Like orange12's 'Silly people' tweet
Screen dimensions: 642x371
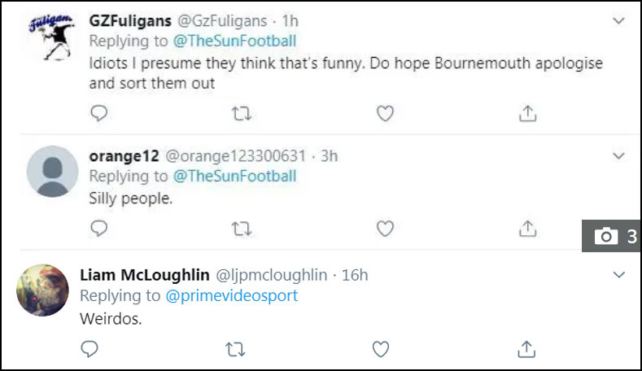coord(385,229)
